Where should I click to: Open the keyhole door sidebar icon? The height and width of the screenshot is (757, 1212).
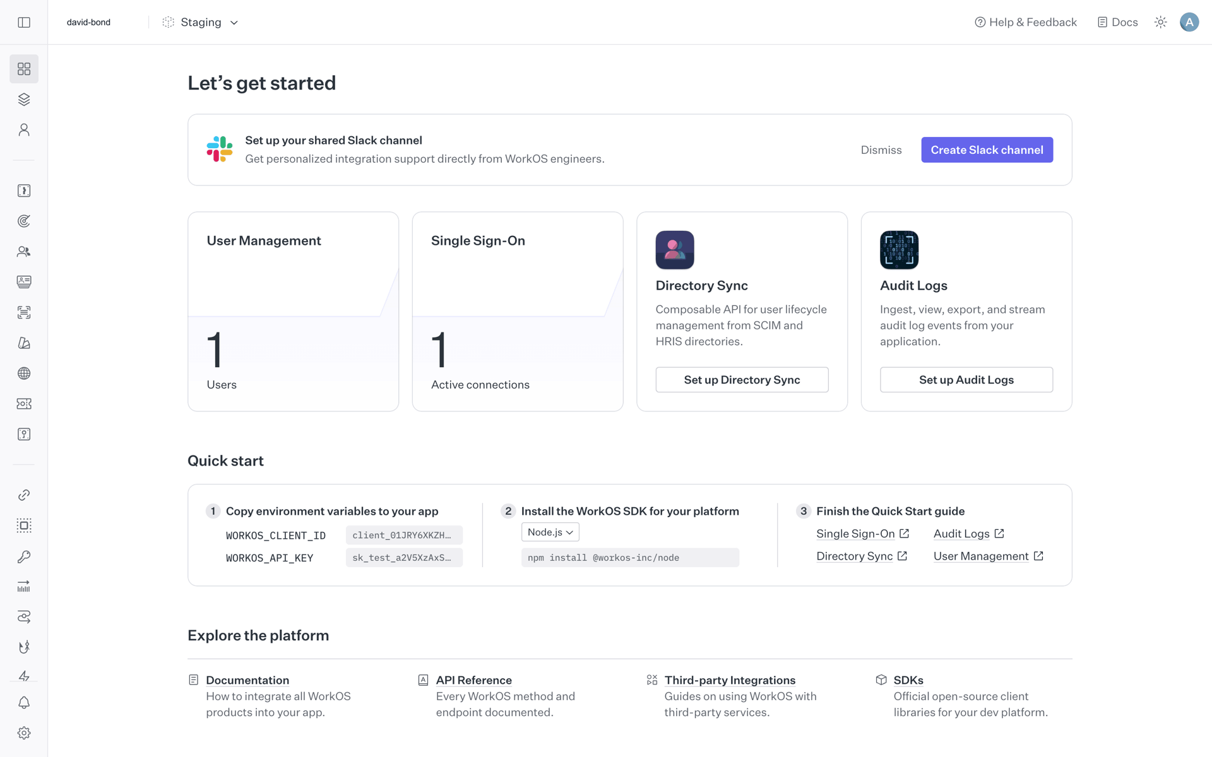(24, 191)
